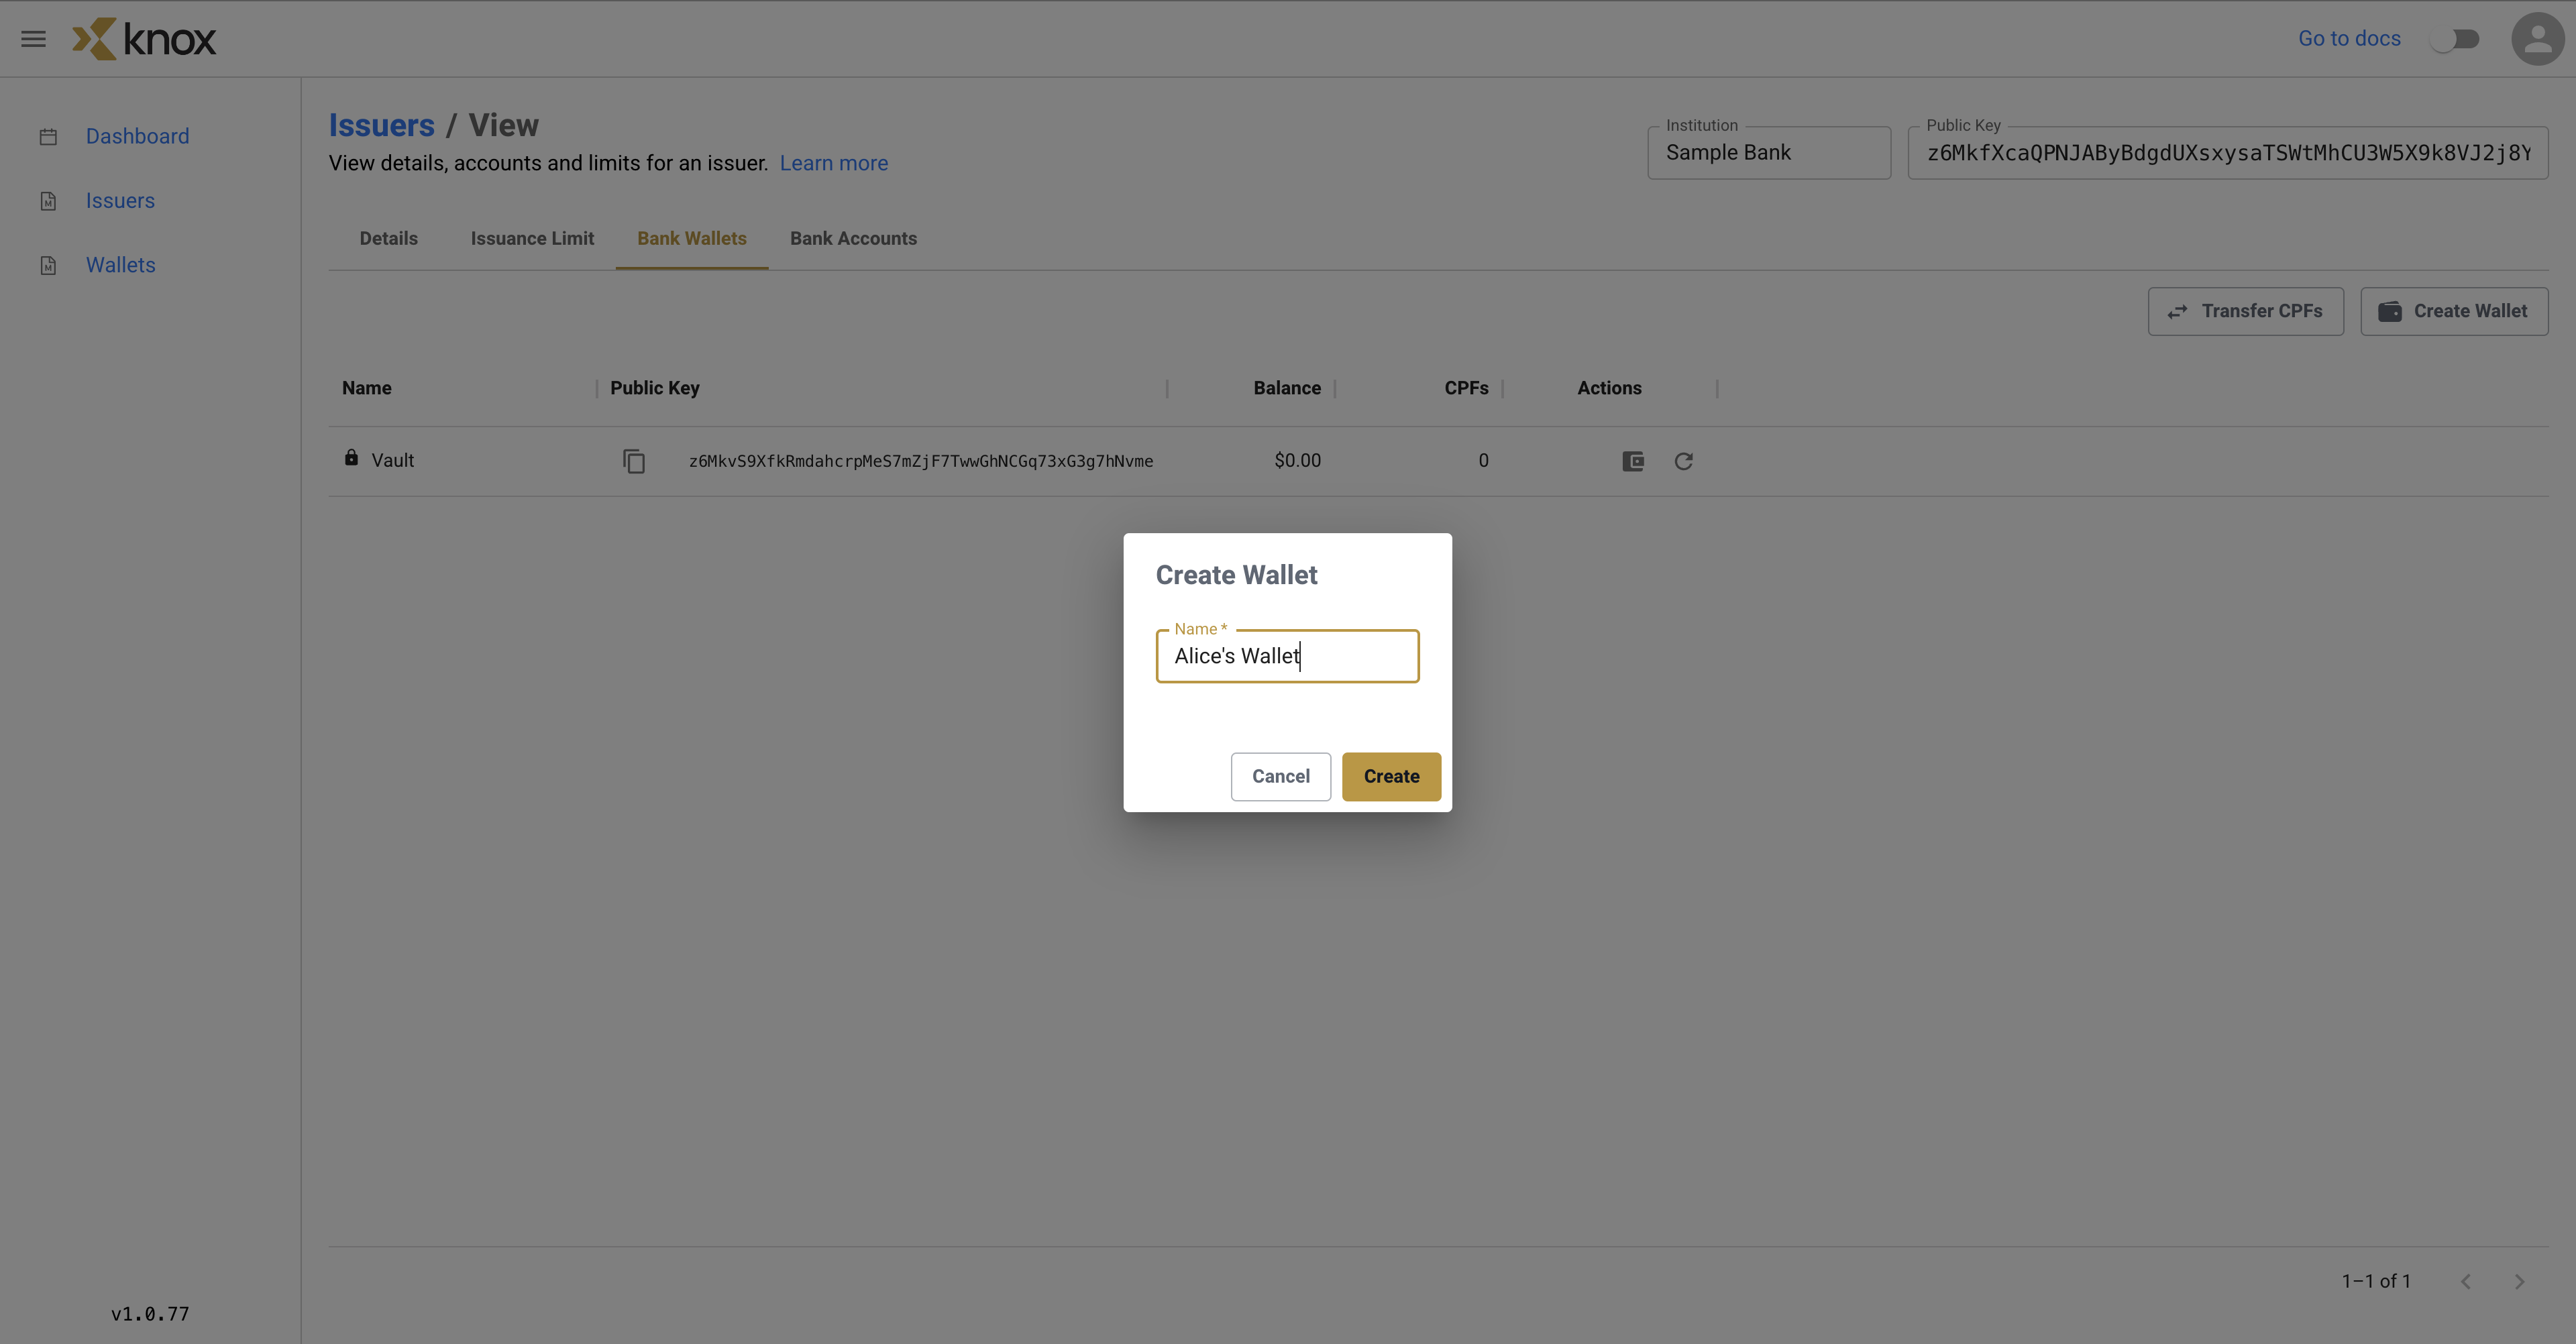Open the hamburger navigation menu
Viewport: 2576px width, 1344px height.
(33, 39)
